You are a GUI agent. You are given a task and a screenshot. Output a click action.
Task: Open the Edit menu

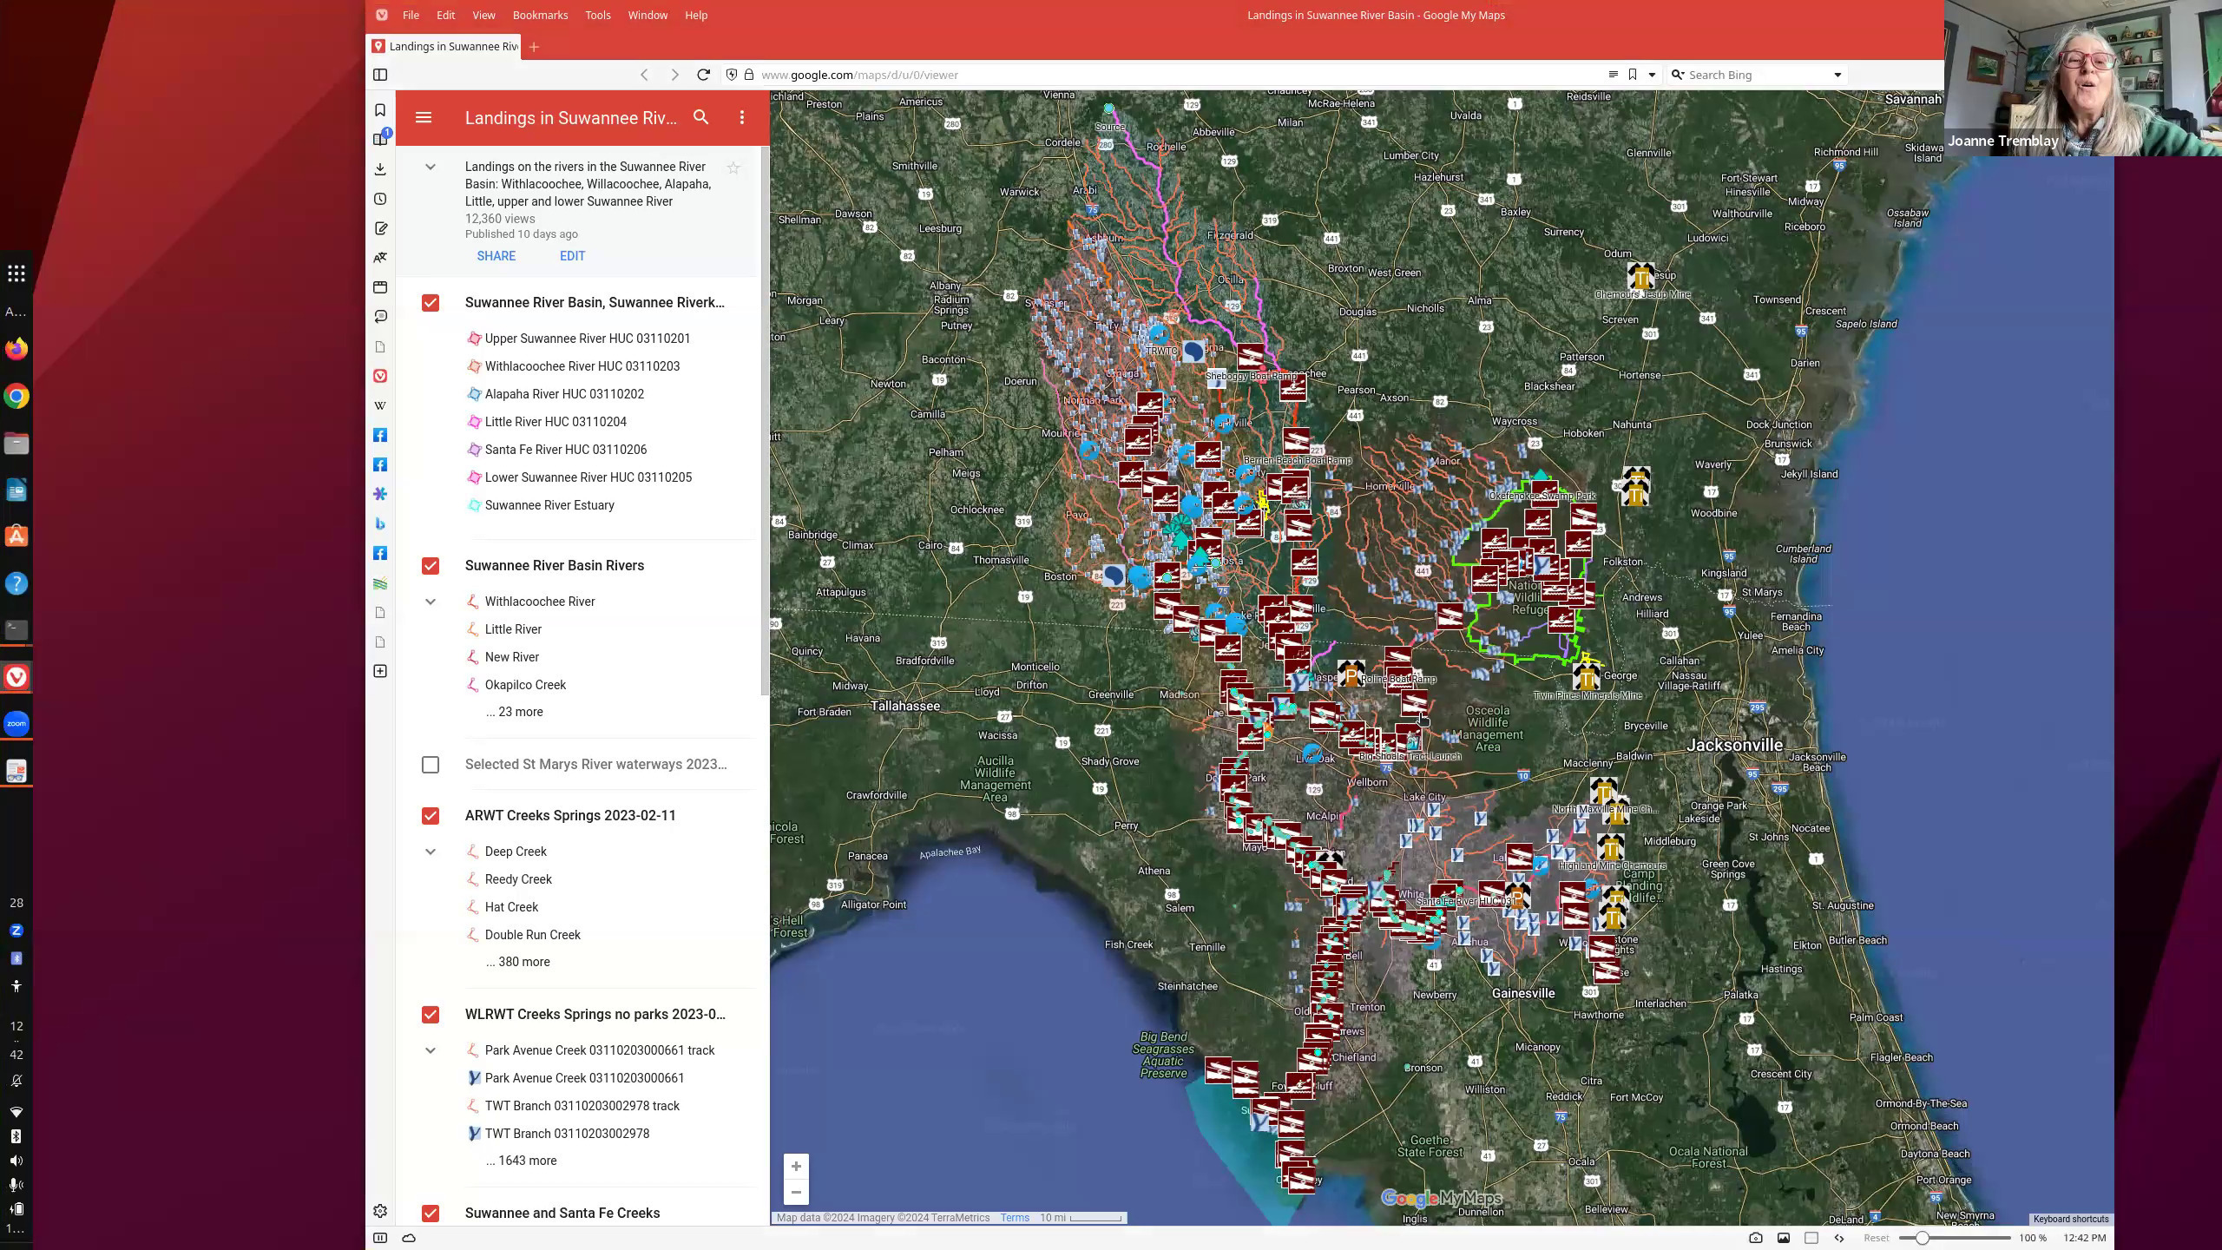(x=445, y=15)
